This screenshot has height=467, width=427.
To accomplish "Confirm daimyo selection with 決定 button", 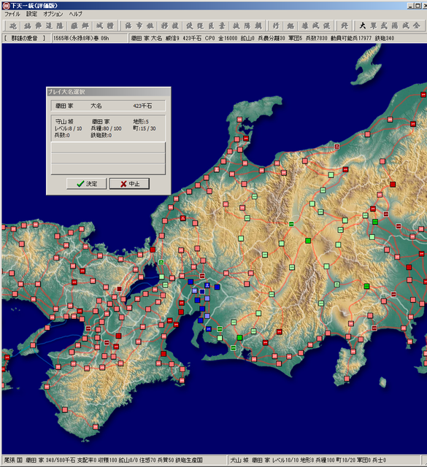I will 86,184.
